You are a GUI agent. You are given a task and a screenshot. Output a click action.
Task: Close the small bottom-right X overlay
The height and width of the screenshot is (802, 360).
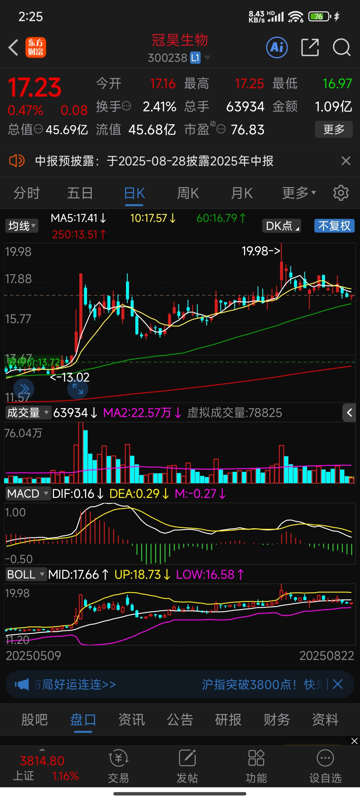point(355,741)
